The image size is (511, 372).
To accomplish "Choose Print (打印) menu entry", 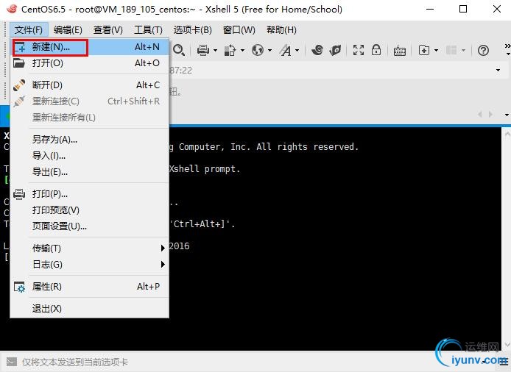I will click(90, 194).
